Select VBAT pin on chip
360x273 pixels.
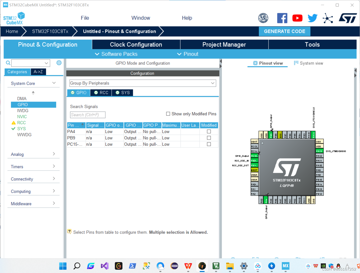tap(255, 142)
